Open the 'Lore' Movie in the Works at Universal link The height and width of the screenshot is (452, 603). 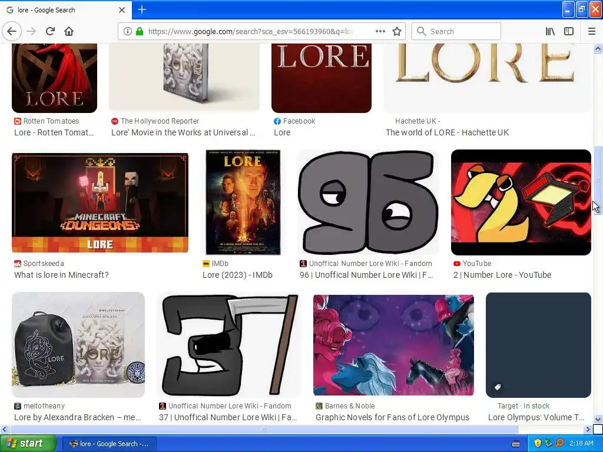pos(183,132)
